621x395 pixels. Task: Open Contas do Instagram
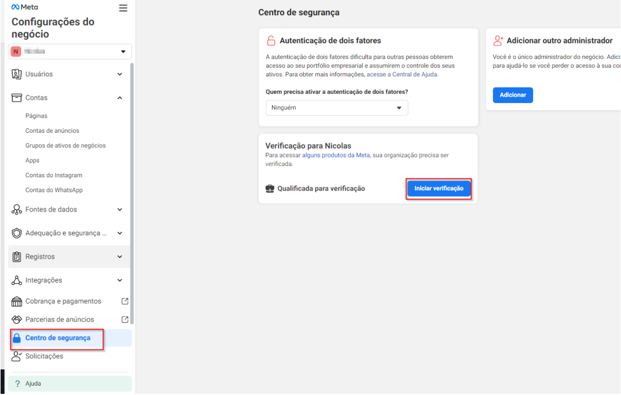point(54,175)
